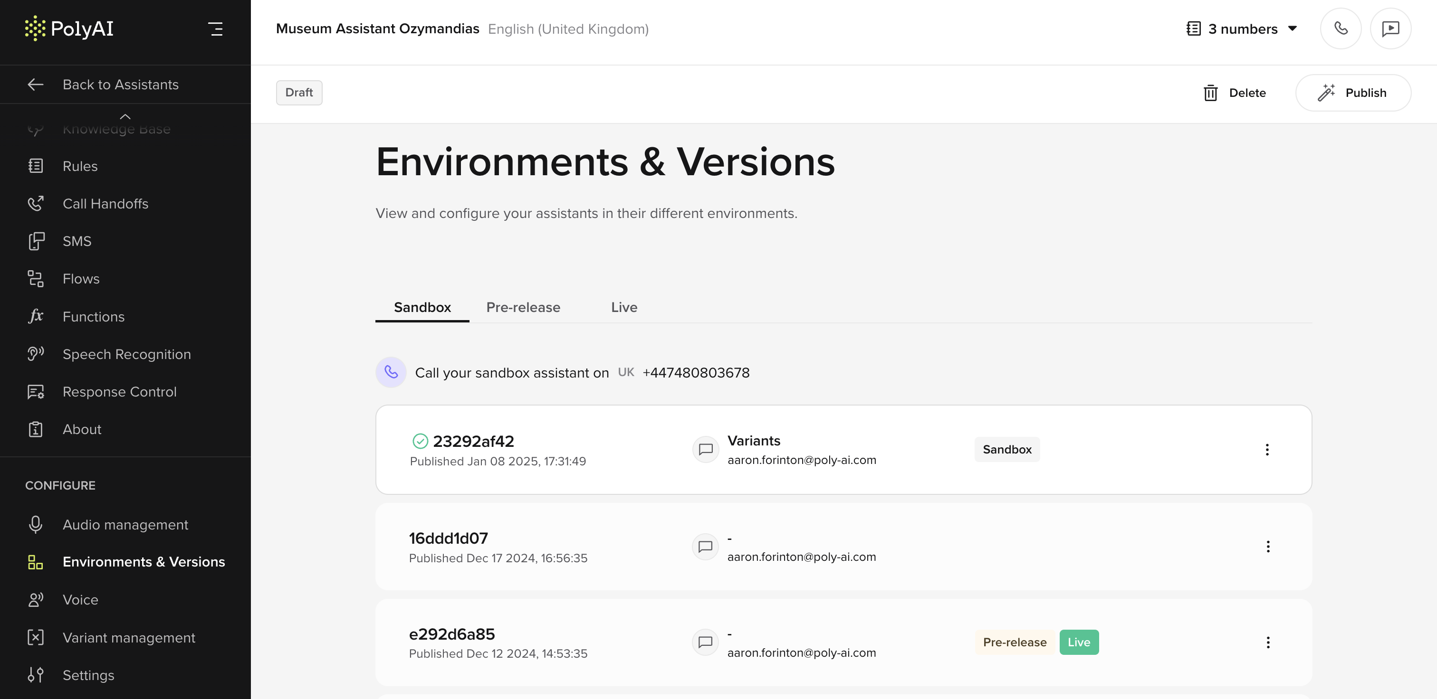Click the comment icon on version 23292af42
Viewport: 1437px width, 699px height.
coord(705,449)
